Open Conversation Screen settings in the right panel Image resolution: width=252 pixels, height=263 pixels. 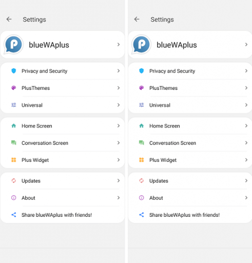(x=190, y=143)
